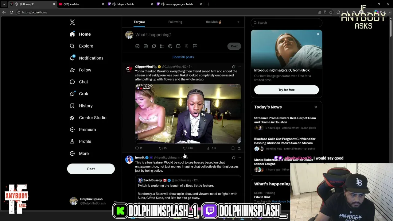Open Creator Studio in the sidebar
Viewport: 393px width, 221px height.
(x=88, y=118)
